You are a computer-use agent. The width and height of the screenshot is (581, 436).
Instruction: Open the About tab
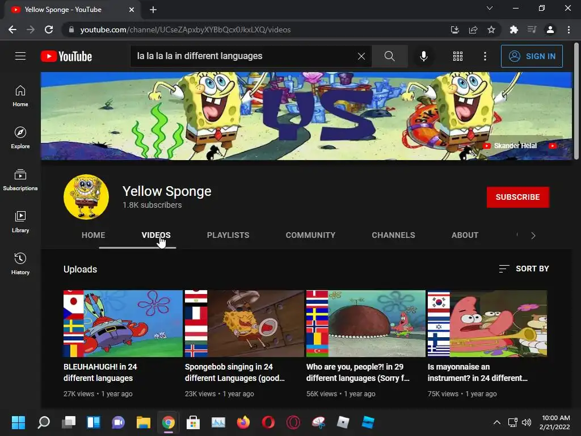(465, 235)
